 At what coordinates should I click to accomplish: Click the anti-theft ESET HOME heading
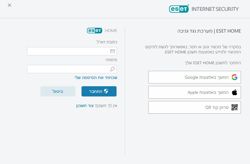[x=209, y=31]
